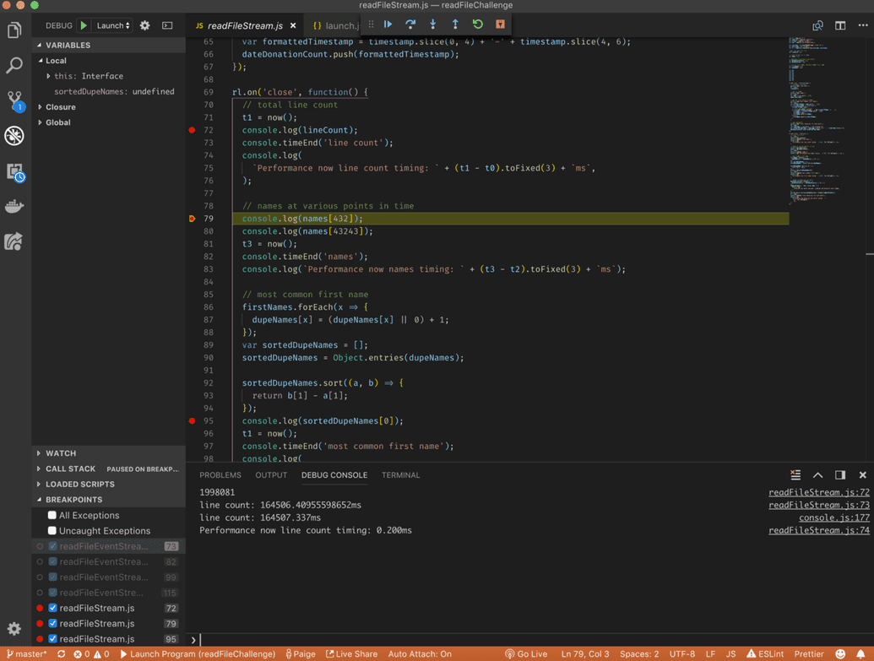Disable the readFileStream.js line 79 breakpoint
Screen dimensions: 874x661
[x=52, y=623]
